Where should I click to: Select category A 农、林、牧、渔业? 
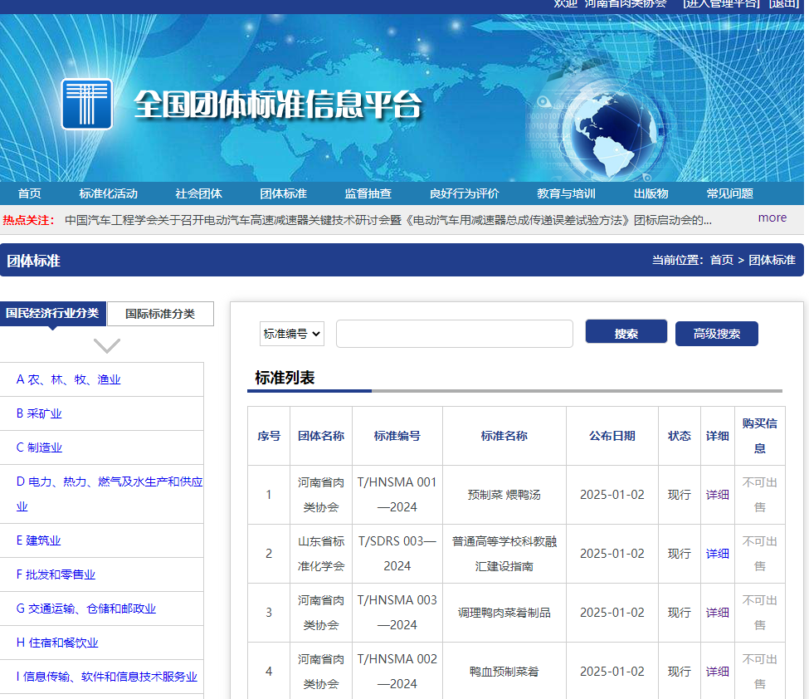tap(69, 379)
